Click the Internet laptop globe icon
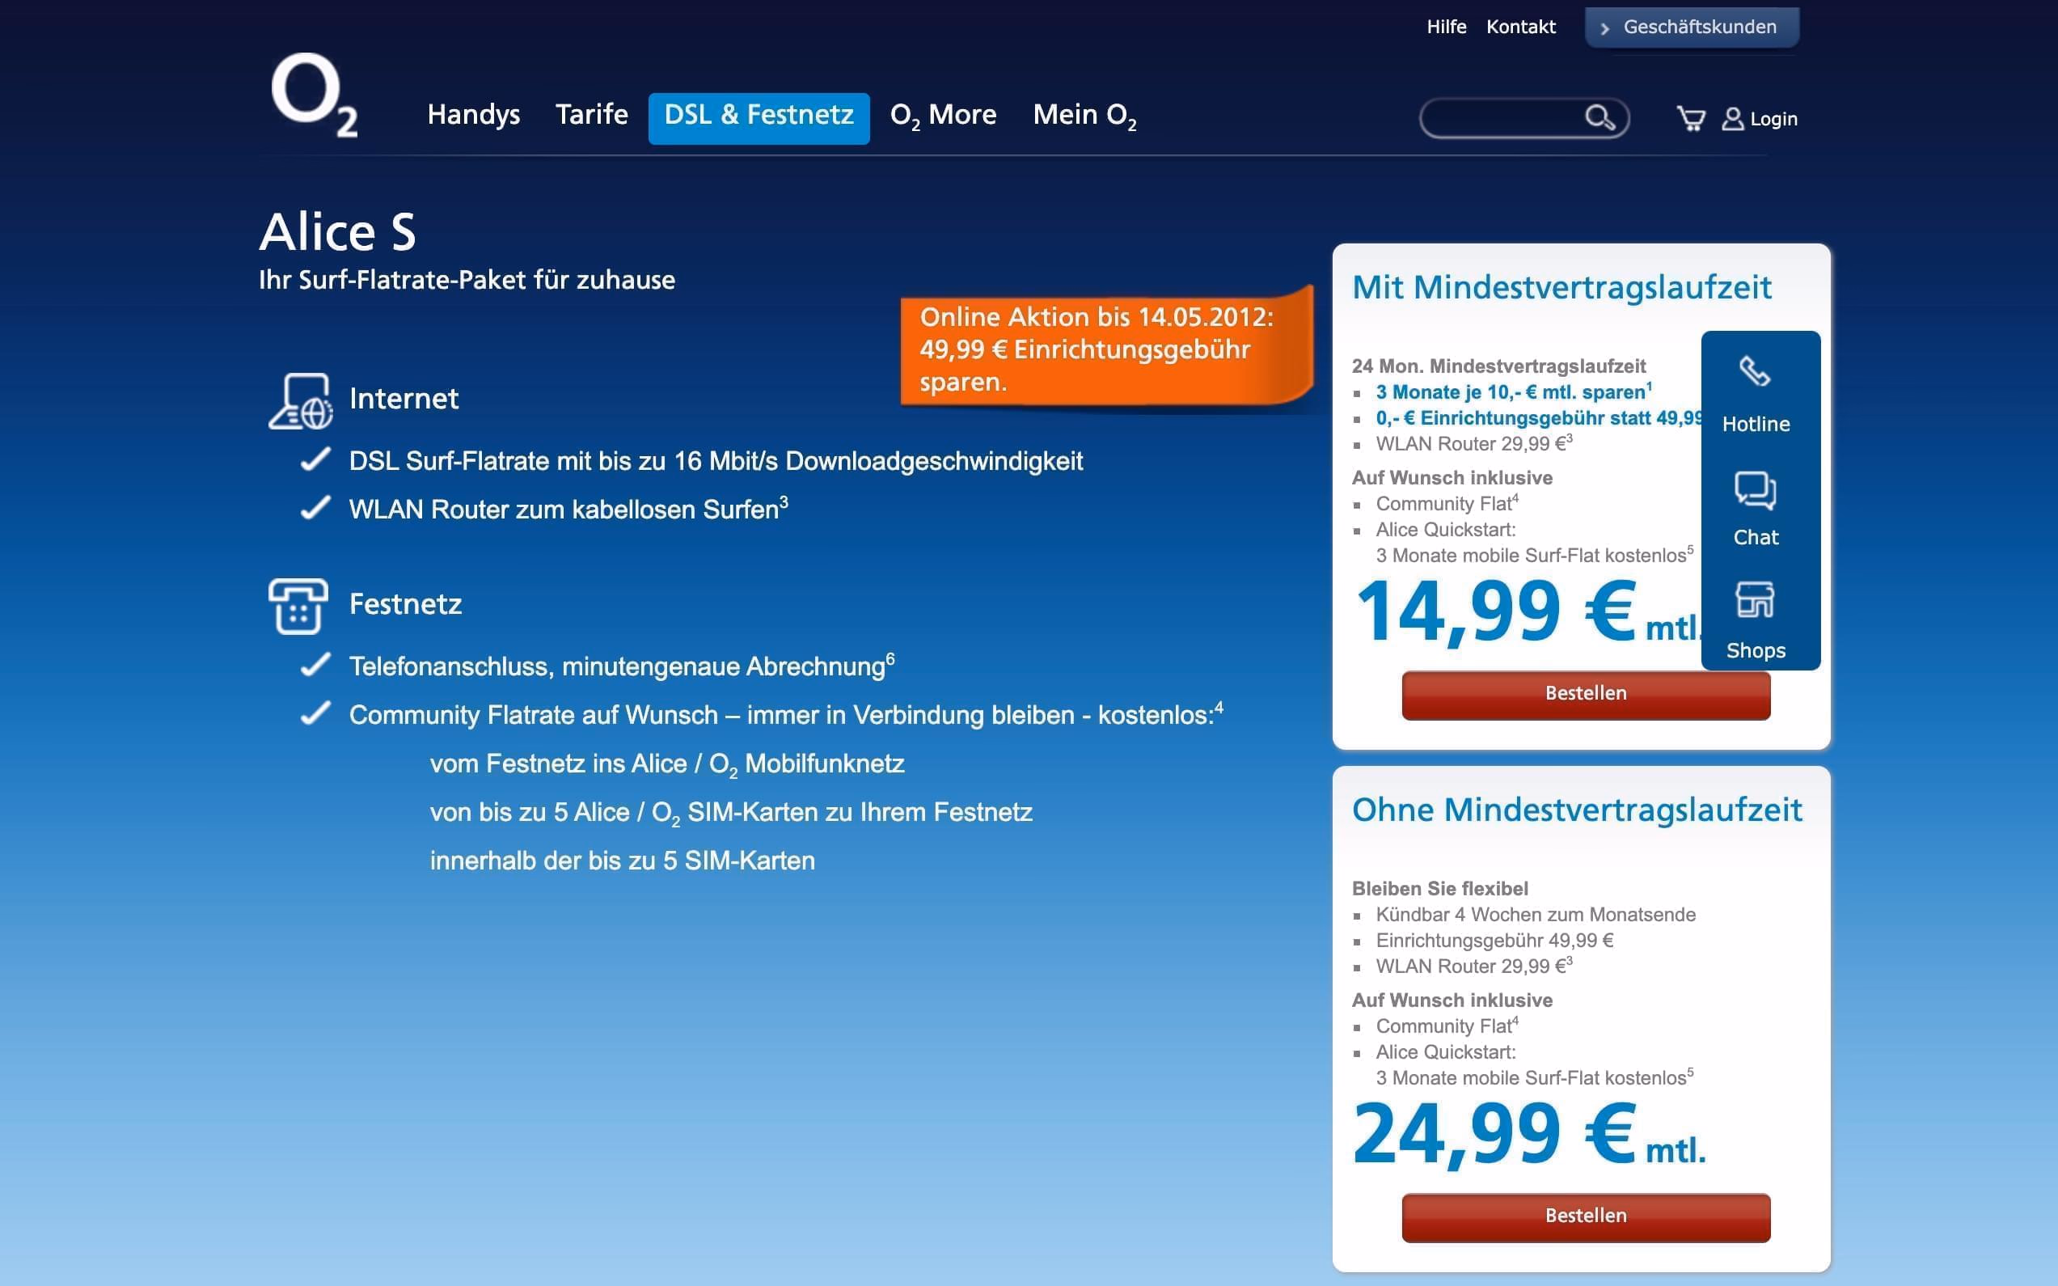Viewport: 2058px width, 1286px height. point(299,400)
